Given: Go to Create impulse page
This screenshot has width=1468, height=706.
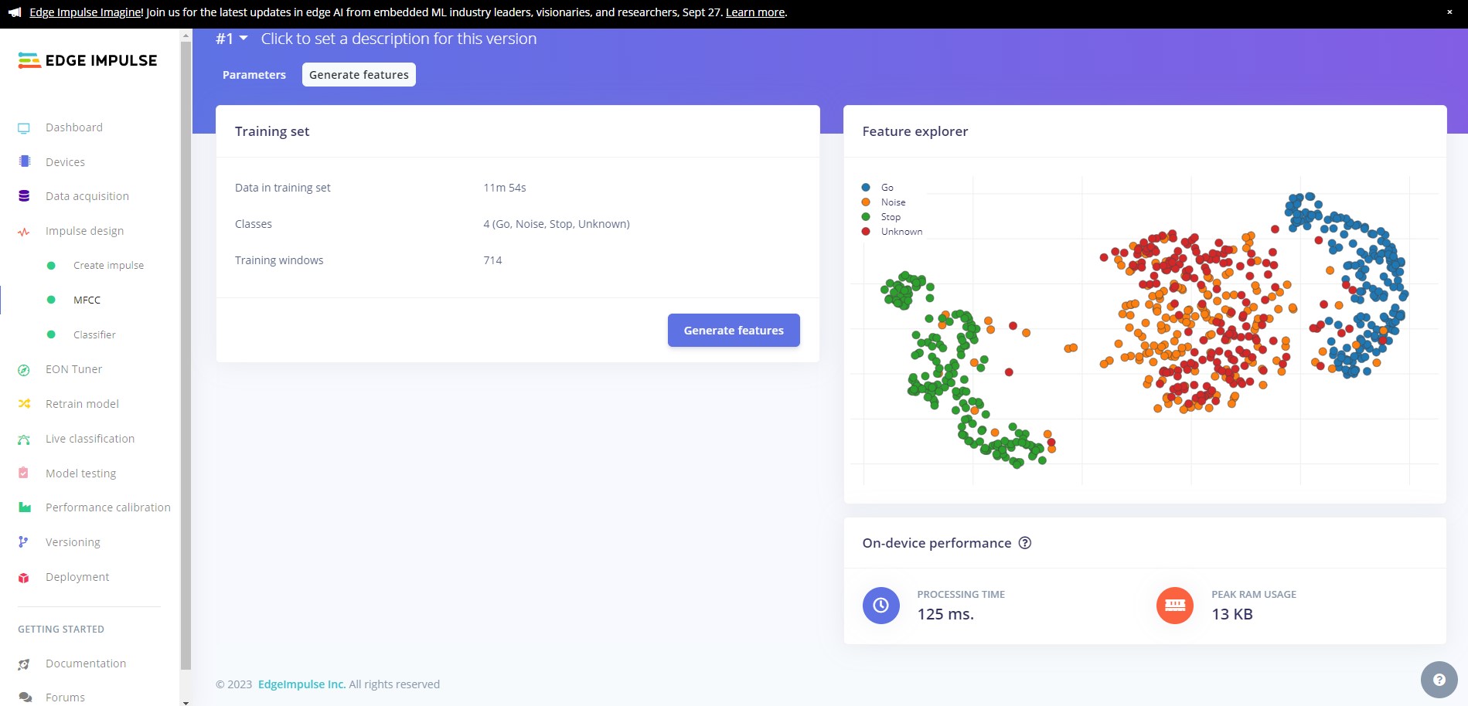Looking at the screenshot, I should [108, 266].
